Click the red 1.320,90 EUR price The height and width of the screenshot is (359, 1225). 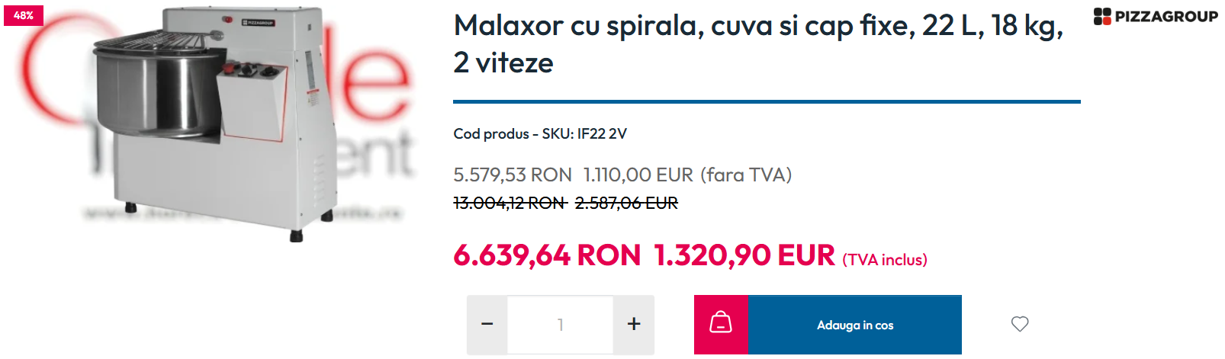(744, 255)
